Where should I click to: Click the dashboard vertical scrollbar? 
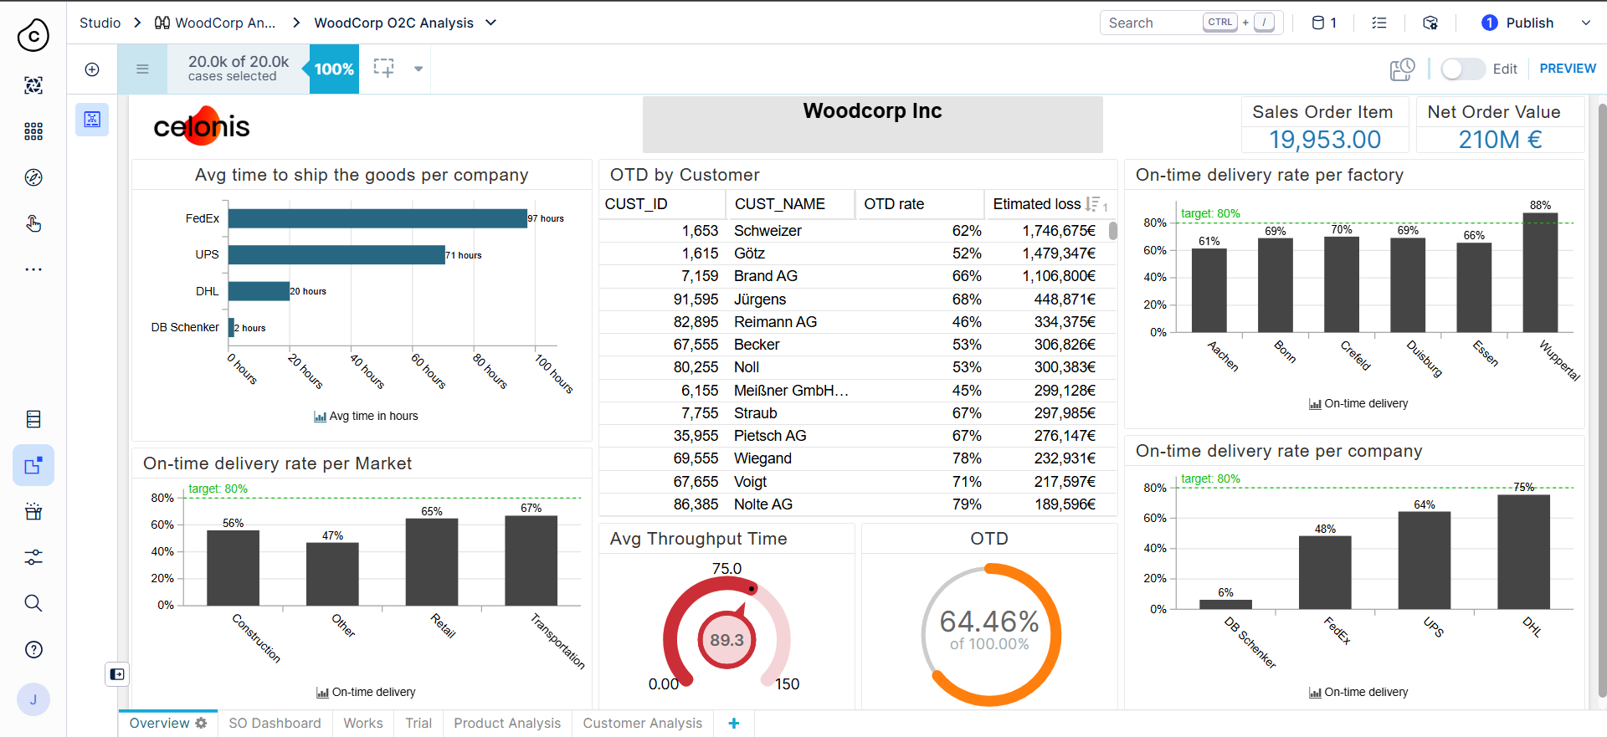(1602, 402)
